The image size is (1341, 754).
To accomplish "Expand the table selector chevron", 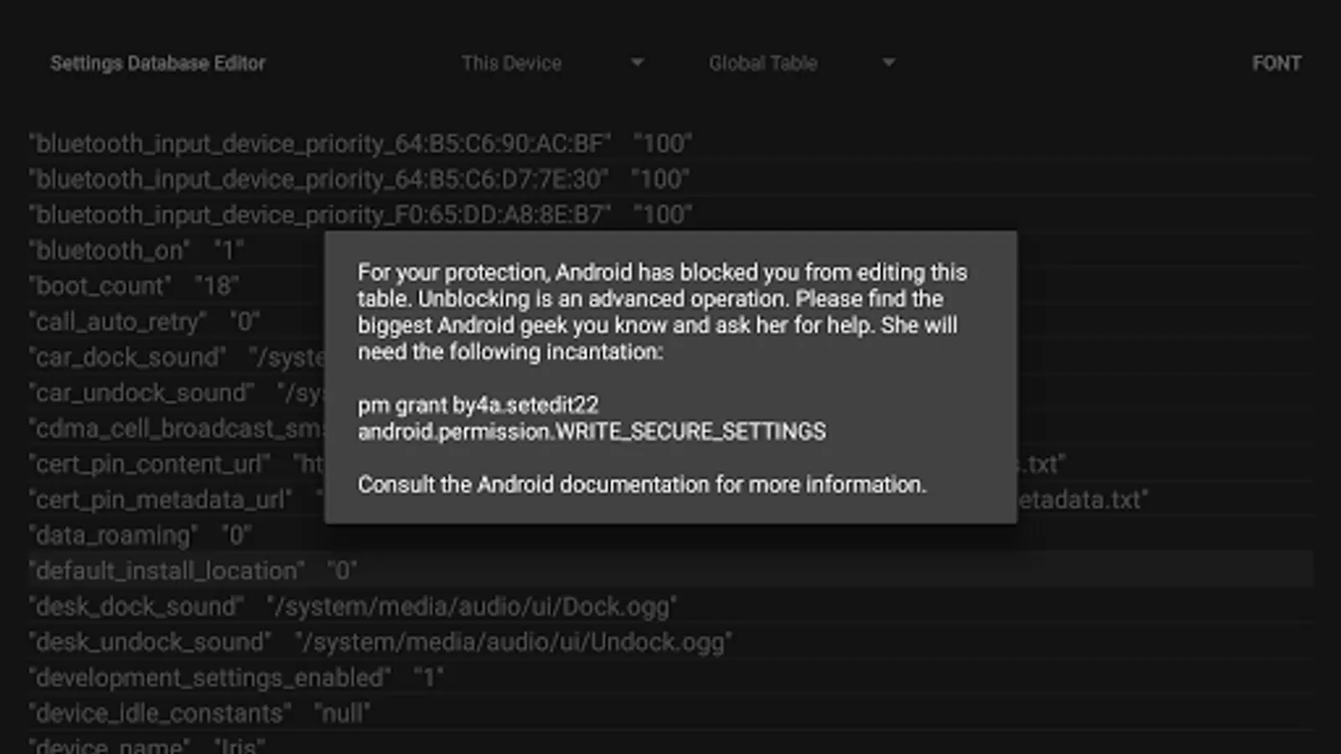I will pyautogui.click(x=887, y=62).
